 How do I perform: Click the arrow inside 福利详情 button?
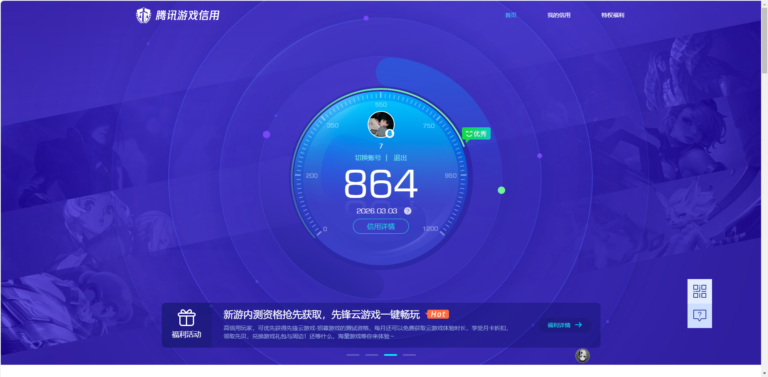tap(578, 325)
